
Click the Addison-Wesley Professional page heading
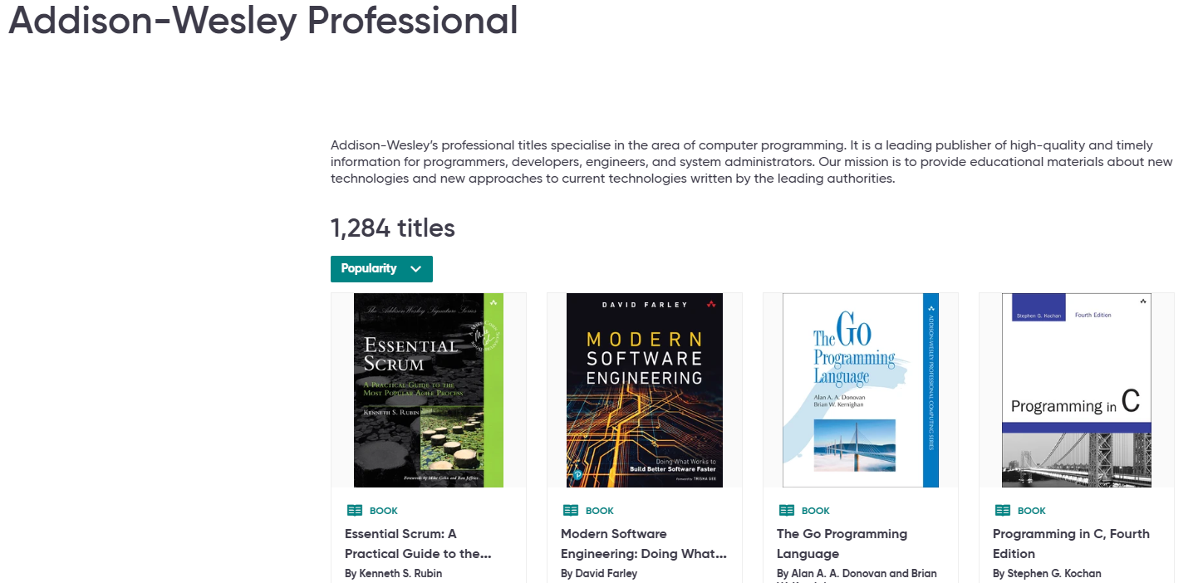[x=263, y=20]
